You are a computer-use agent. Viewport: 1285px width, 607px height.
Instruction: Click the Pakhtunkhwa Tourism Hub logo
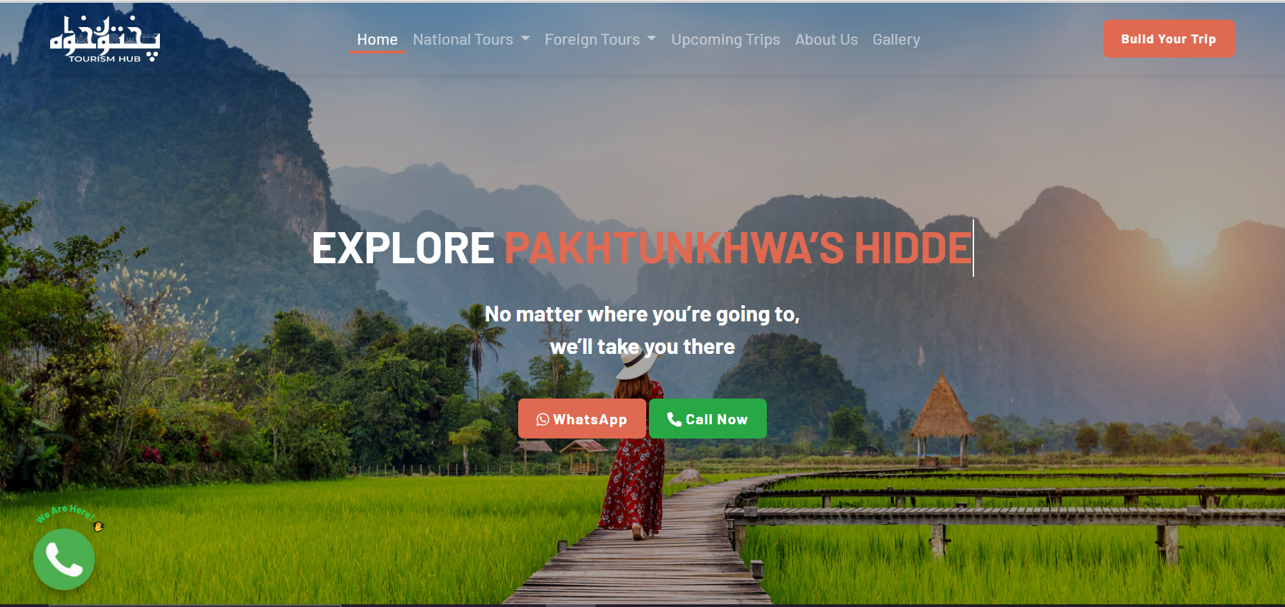coord(105,39)
